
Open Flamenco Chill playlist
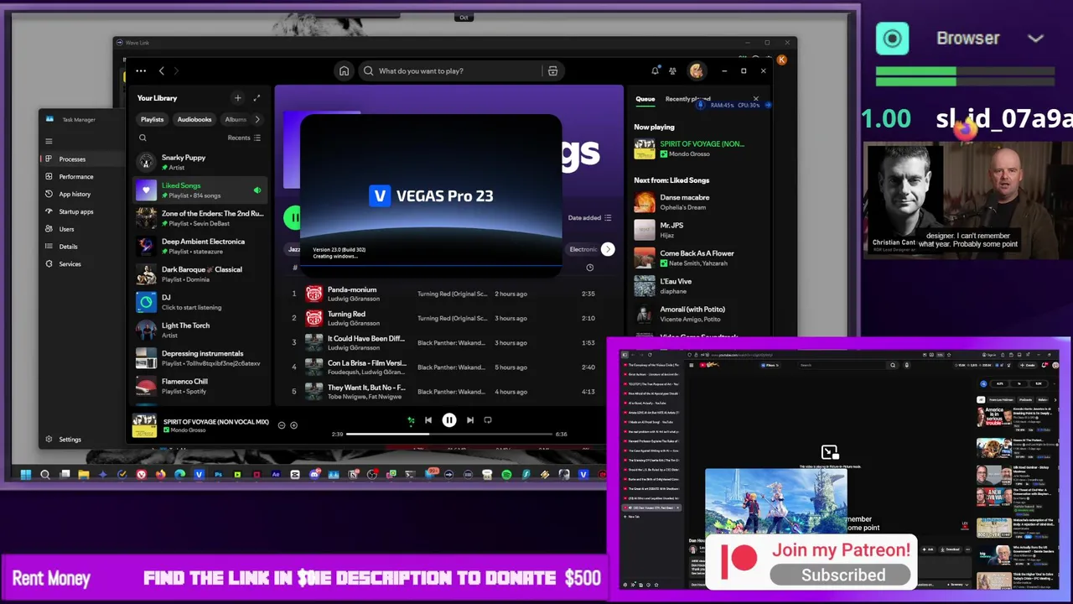pos(200,386)
